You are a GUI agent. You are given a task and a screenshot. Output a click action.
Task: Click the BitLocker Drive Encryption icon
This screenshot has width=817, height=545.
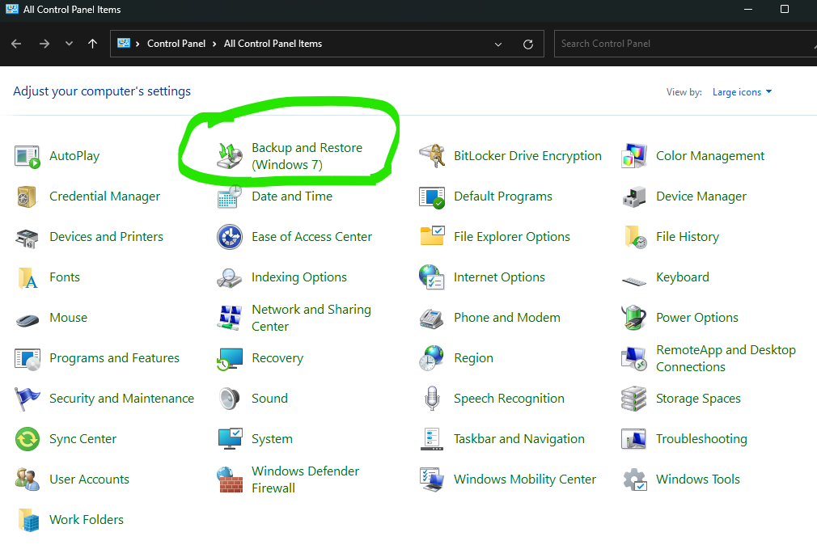[432, 156]
